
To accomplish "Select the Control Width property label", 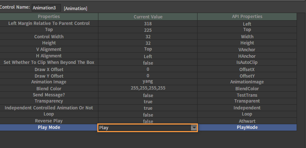I will click(x=49, y=36).
